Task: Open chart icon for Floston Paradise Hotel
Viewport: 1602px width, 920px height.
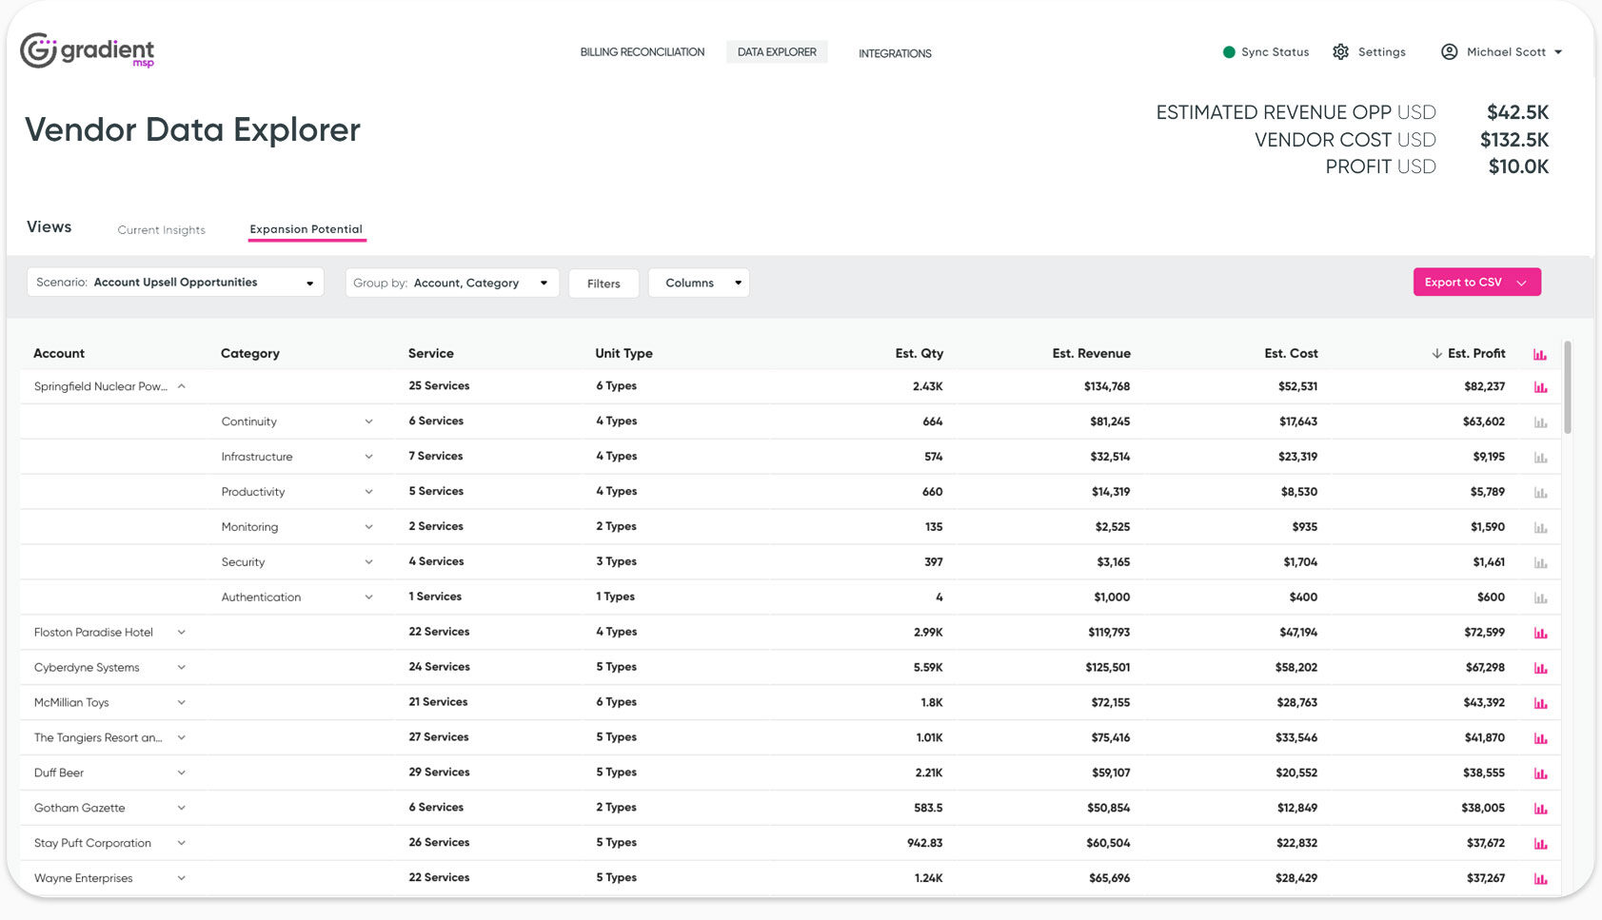Action: point(1539,633)
